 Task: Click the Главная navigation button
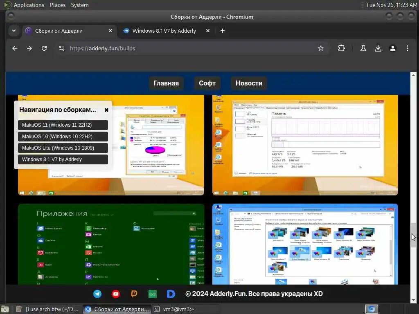(166, 83)
